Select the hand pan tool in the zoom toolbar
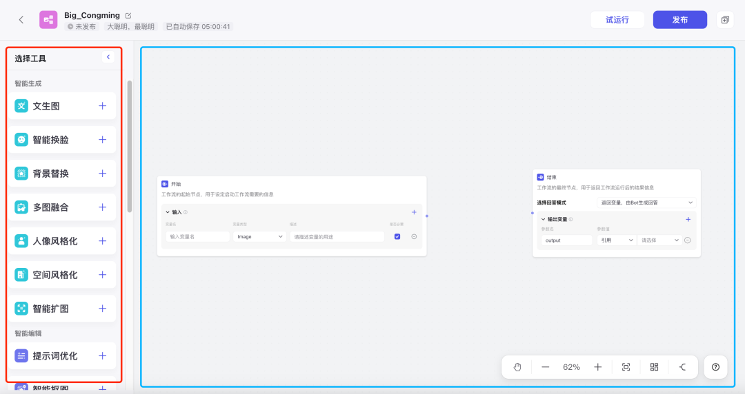The width and height of the screenshot is (745, 394). coord(517,367)
